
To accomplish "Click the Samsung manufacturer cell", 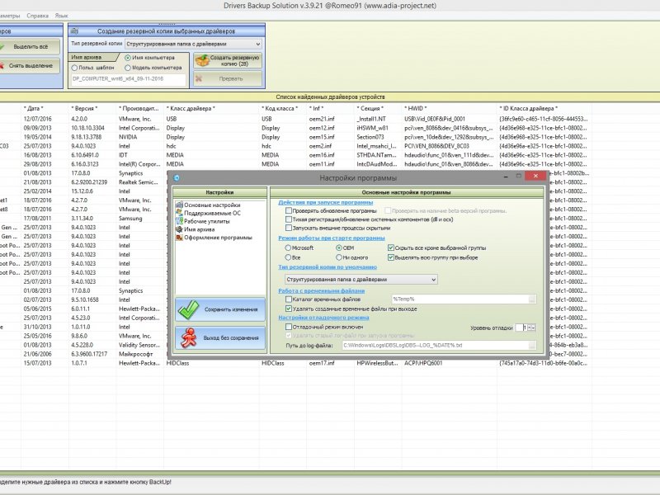I will (130, 219).
